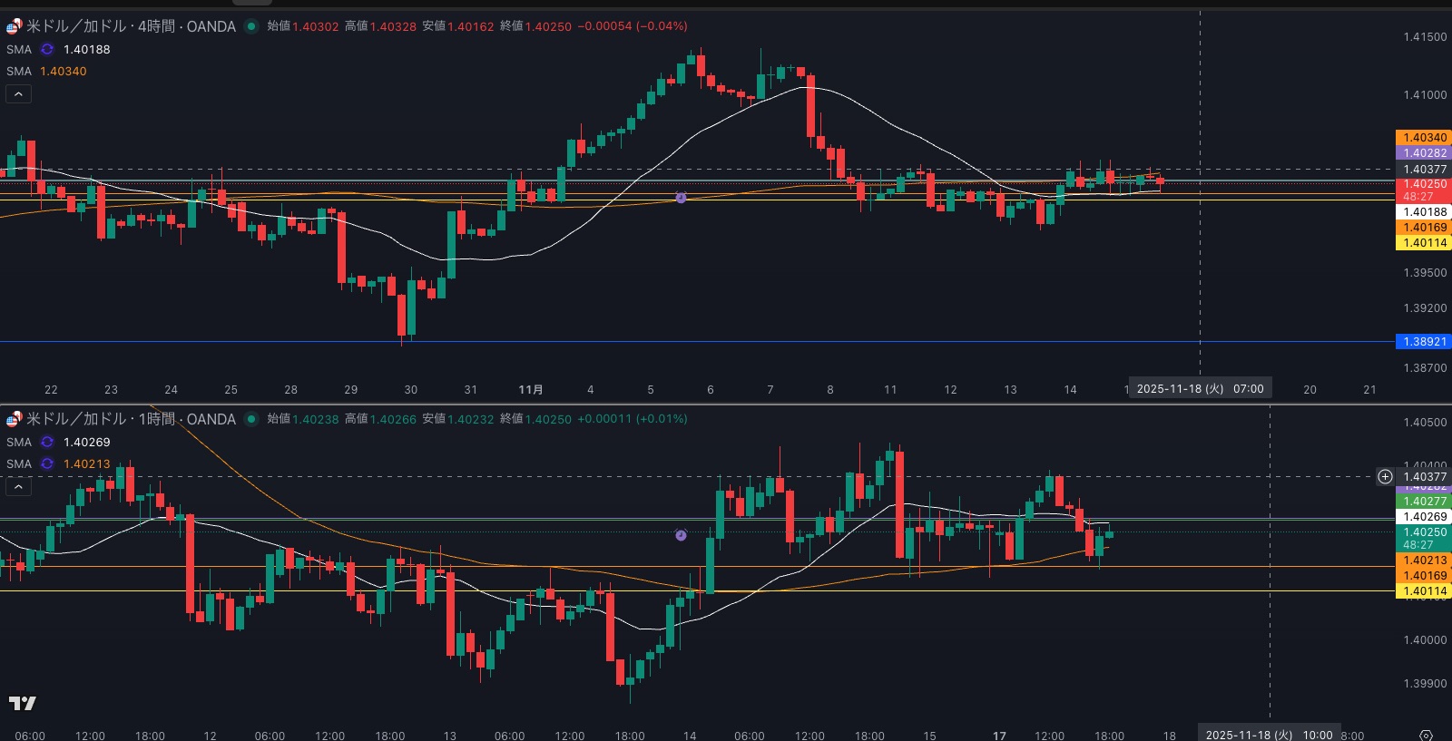Click the 2025-11-18 07:00 time axis label

coord(1199,389)
